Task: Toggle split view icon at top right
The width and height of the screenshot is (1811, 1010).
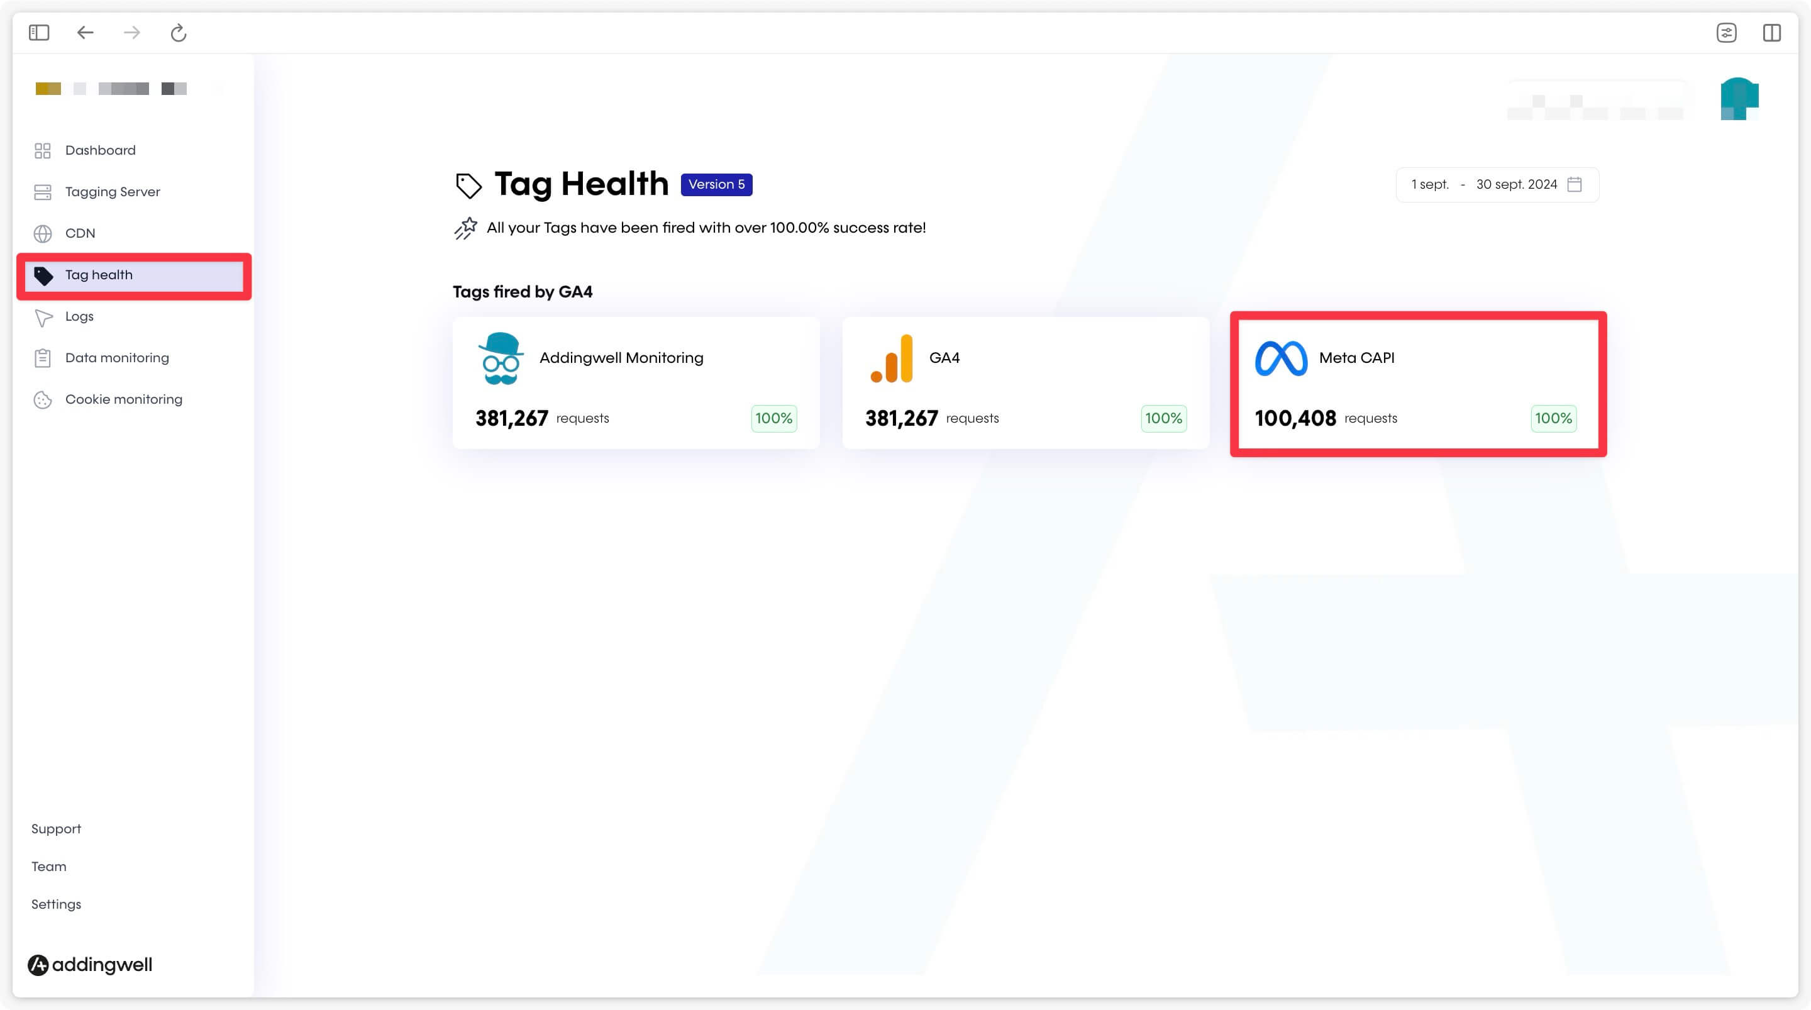Action: (x=1771, y=32)
